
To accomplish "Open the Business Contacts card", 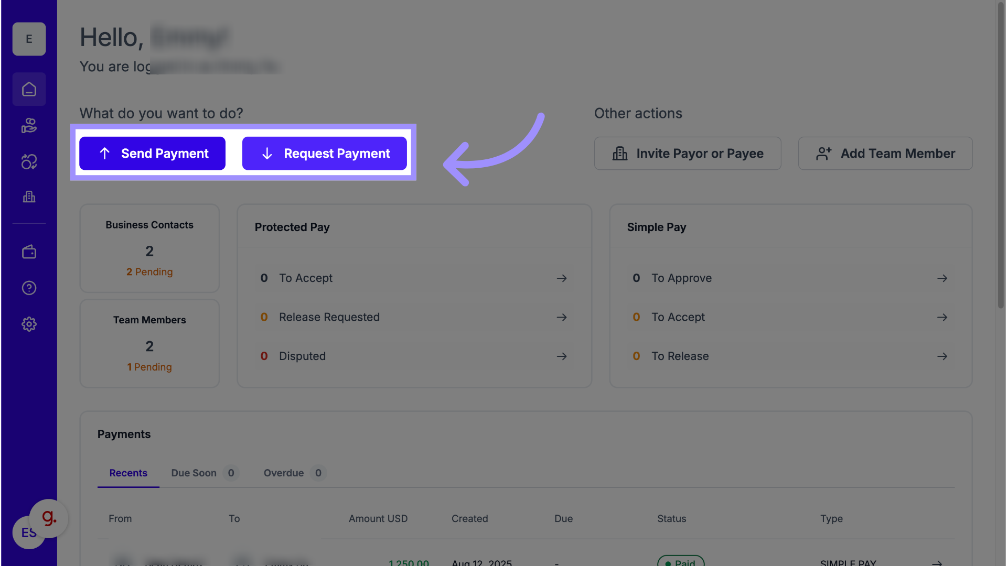I will (x=149, y=248).
